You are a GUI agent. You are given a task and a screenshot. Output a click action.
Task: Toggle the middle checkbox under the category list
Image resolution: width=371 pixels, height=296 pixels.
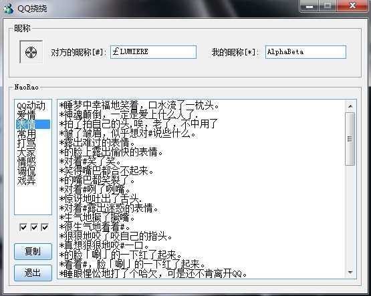coord(34,227)
